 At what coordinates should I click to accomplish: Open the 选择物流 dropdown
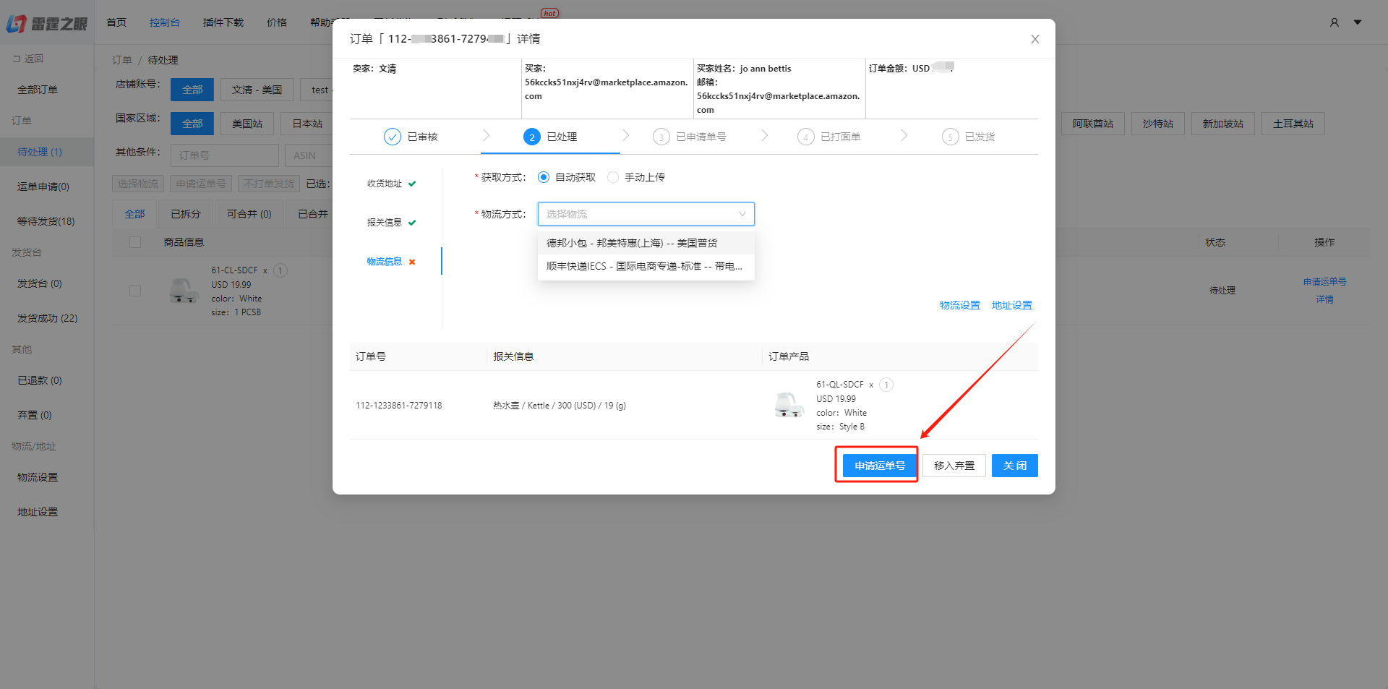(645, 213)
